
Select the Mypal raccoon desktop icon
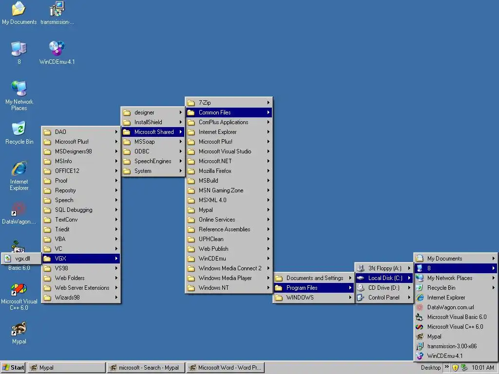(x=19, y=333)
